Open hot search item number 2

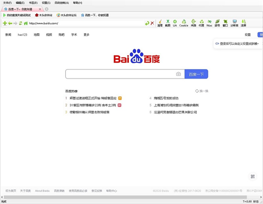pos(93,105)
